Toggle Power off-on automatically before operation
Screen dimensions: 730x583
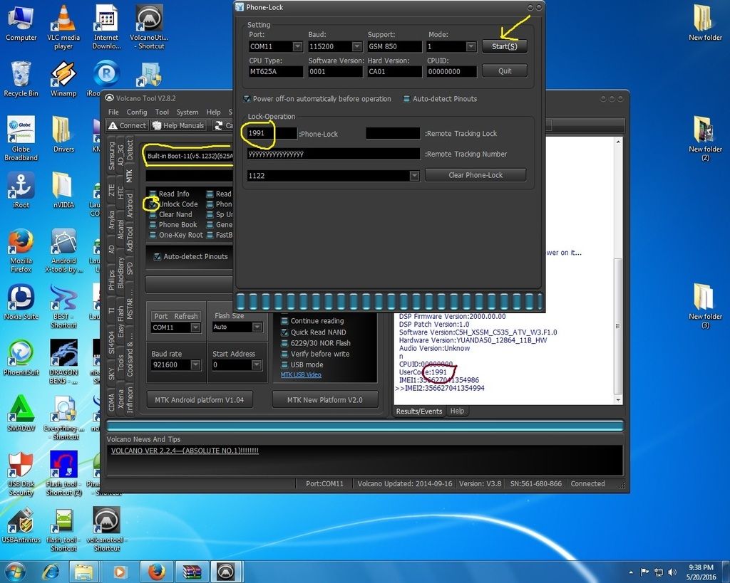[247, 99]
